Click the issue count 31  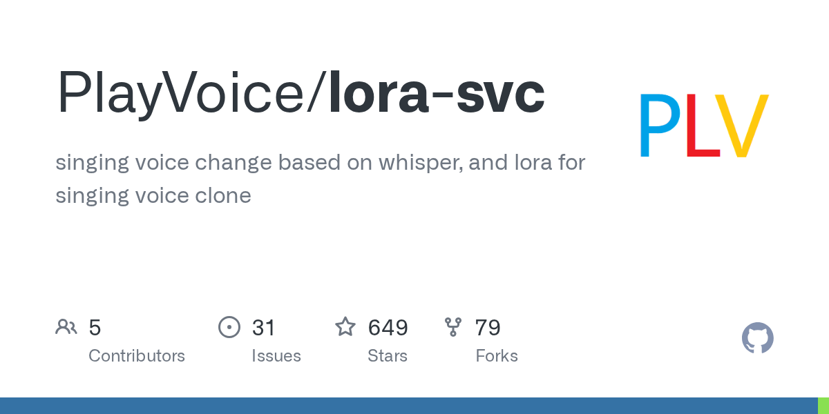264,328
